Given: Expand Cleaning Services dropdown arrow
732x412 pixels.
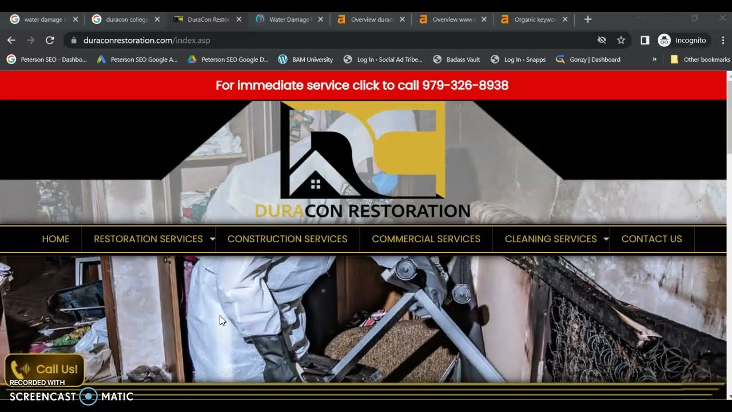Looking at the screenshot, I should coord(606,239).
